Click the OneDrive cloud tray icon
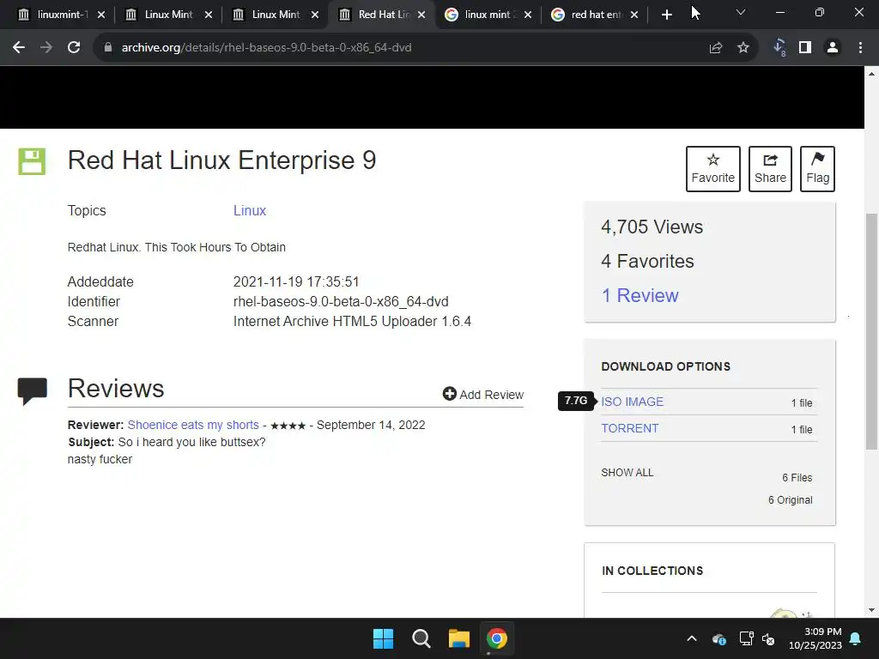 (x=719, y=638)
